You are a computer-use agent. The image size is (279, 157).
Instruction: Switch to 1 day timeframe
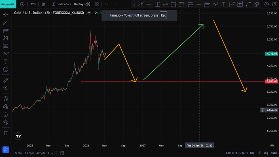point(51,153)
